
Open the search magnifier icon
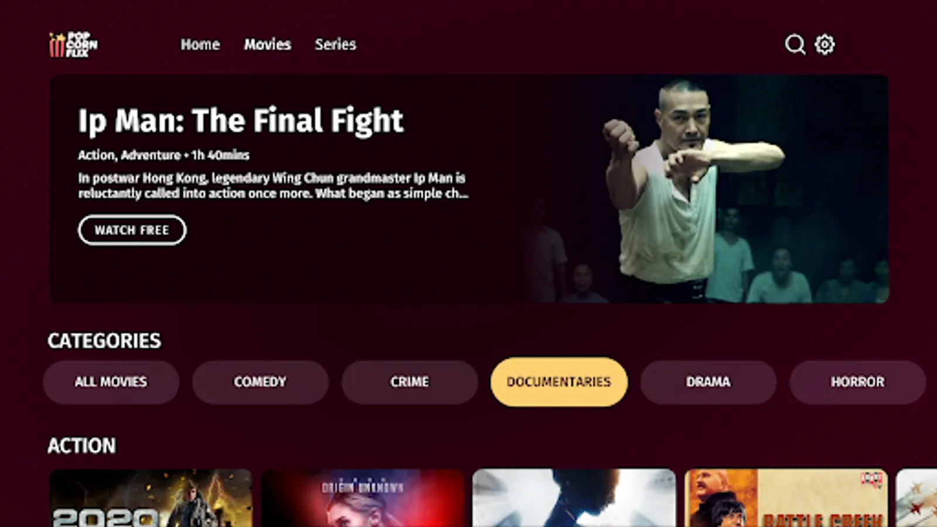tap(795, 45)
